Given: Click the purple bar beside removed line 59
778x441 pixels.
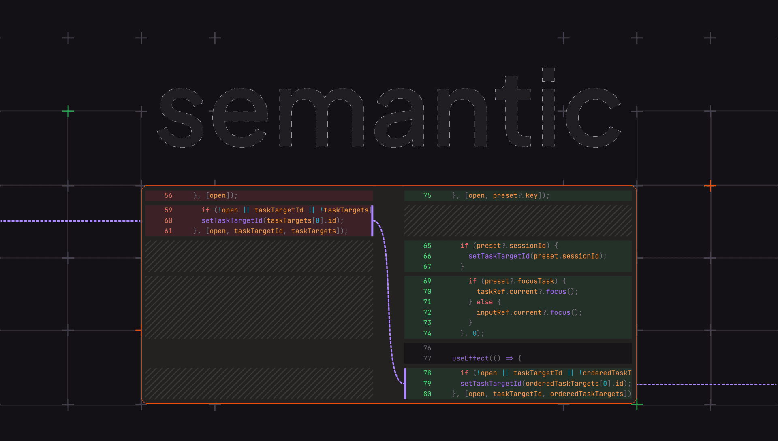Looking at the screenshot, I should 372,220.
